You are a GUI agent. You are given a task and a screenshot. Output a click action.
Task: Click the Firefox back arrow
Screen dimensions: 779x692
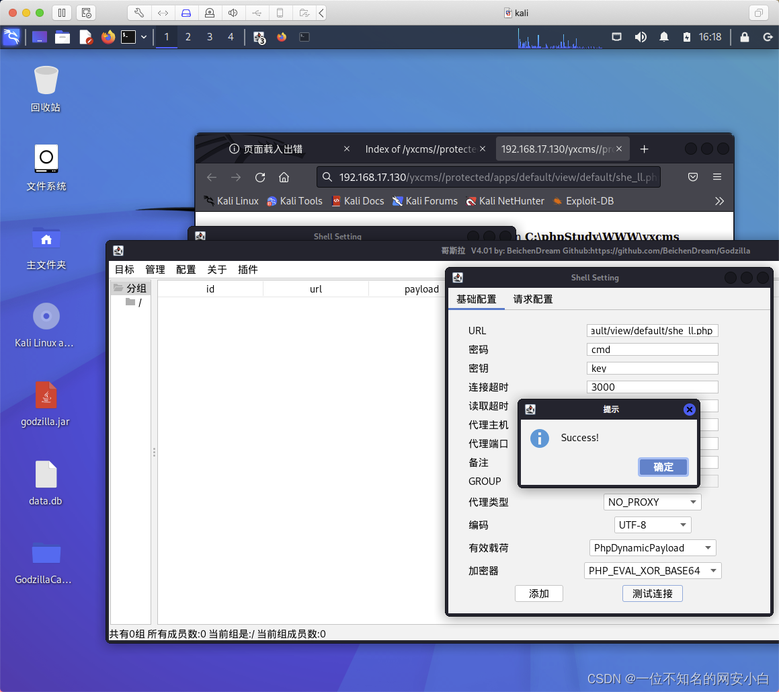(212, 177)
